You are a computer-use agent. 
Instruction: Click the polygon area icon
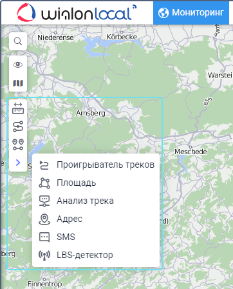[44, 183]
